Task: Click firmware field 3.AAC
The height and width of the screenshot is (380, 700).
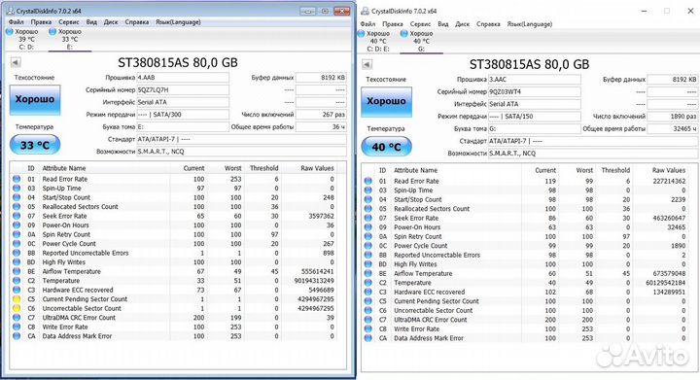Action: tap(535, 80)
